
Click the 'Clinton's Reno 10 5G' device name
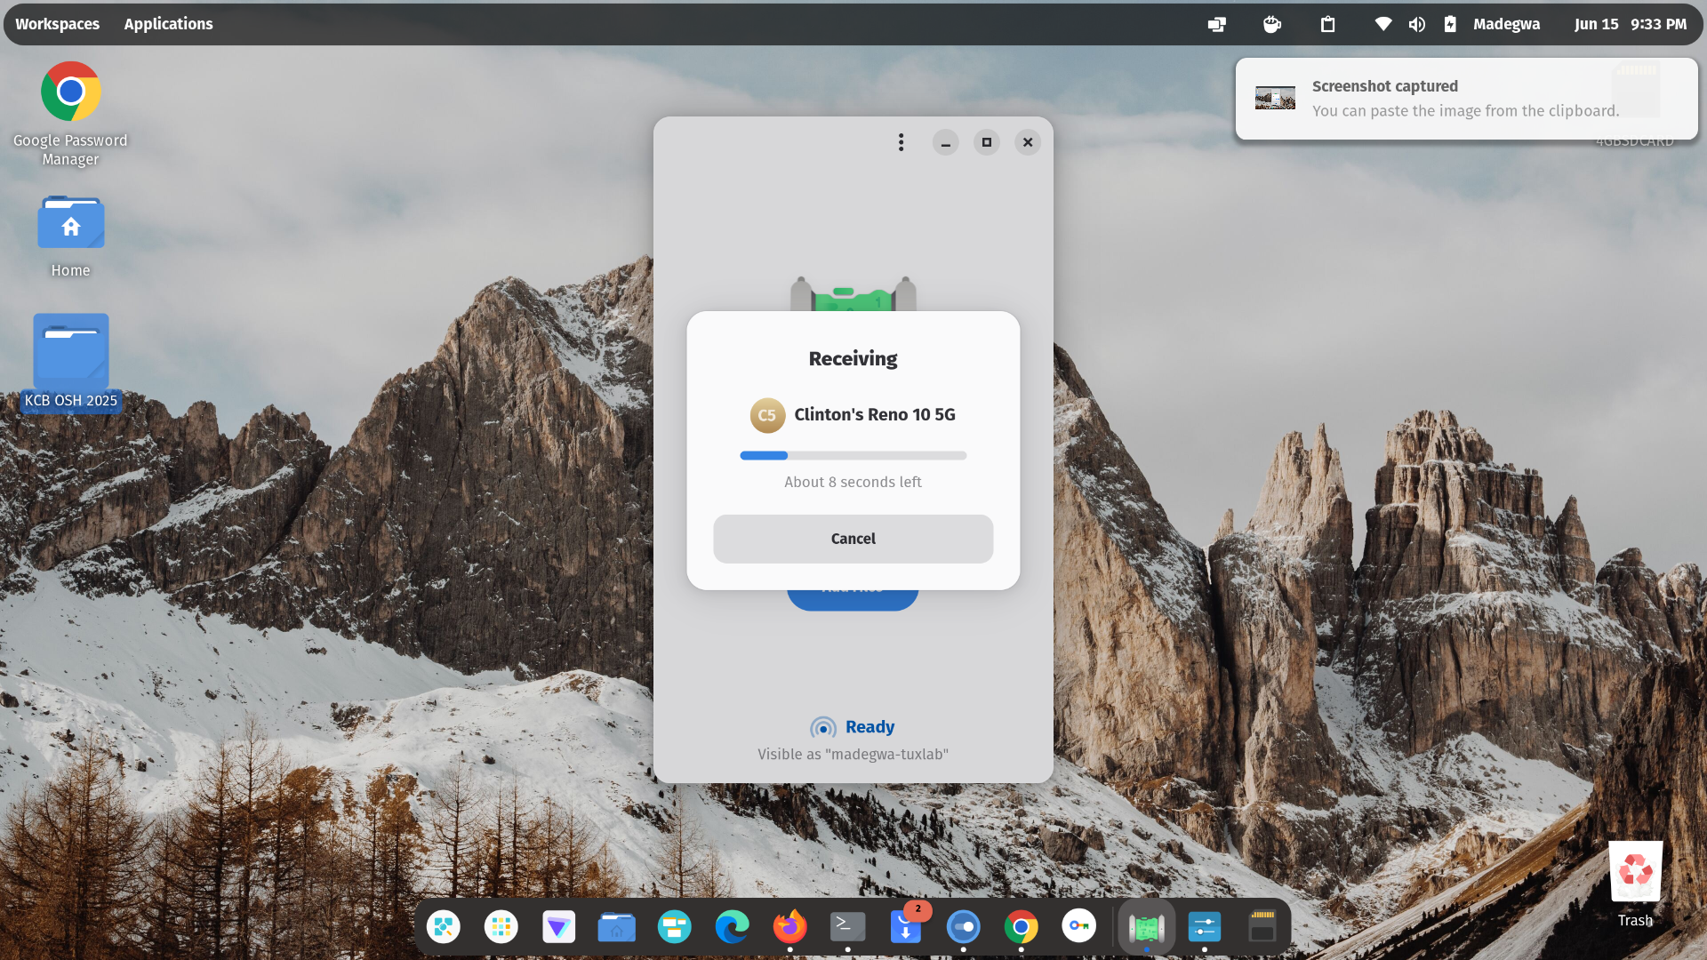(x=875, y=415)
